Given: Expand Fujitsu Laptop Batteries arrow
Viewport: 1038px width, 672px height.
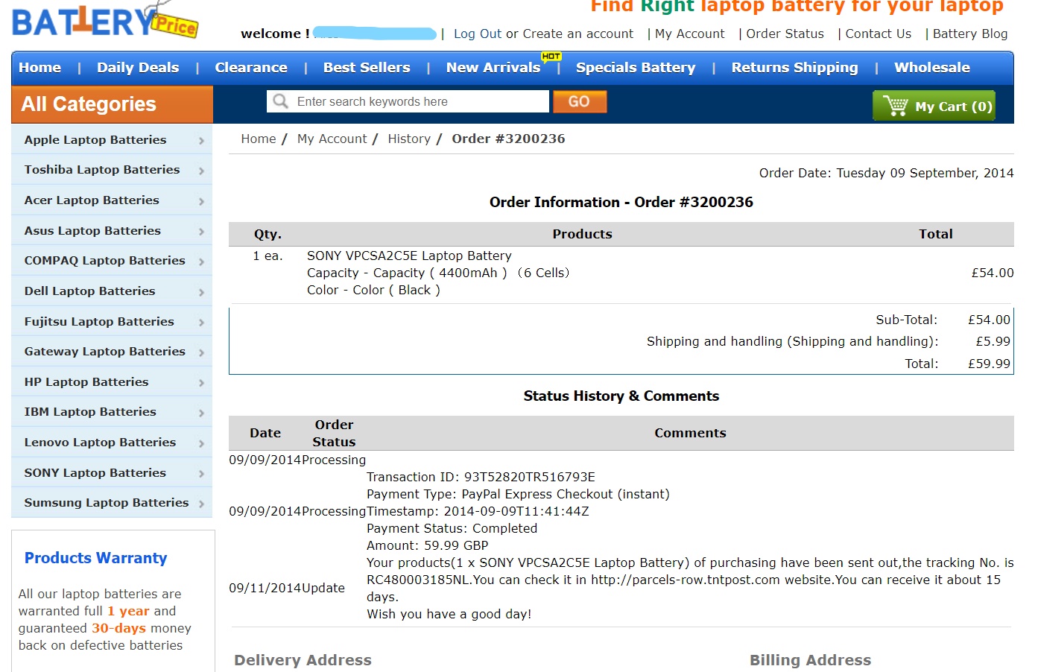Looking at the screenshot, I should (201, 323).
